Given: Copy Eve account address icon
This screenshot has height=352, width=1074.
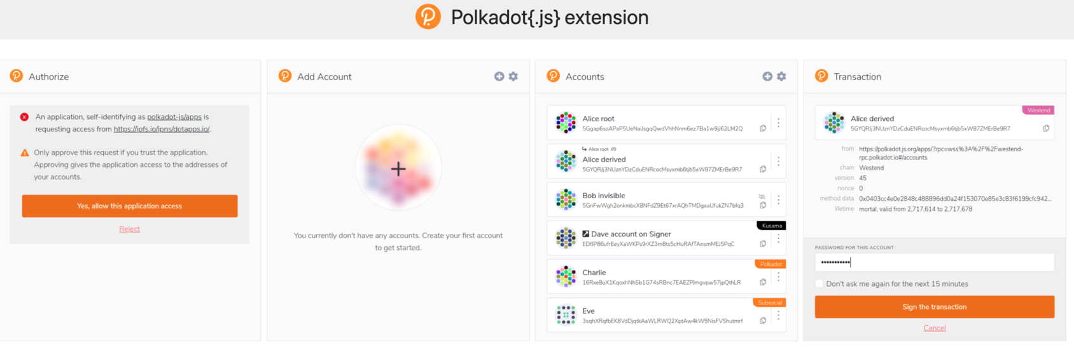Looking at the screenshot, I should 763,321.
